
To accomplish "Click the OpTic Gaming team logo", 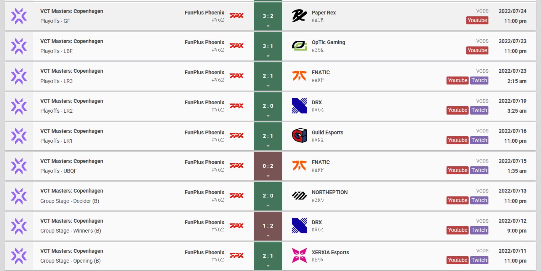I will coord(299,46).
